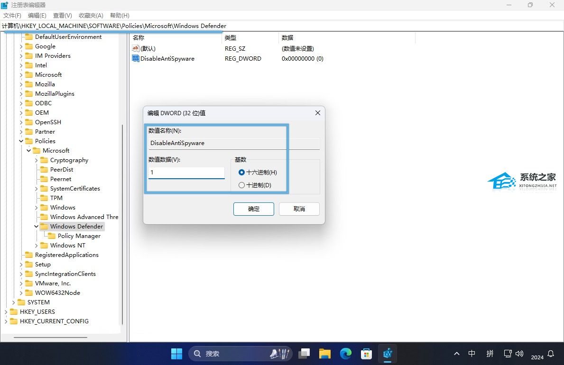Image resolution: width=564 pixels, height=365 pixels.
Task: Select the RegisteredApplications folder icon
Action: pyautogui.click(x=29, y=255)
